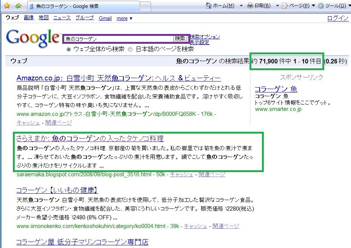The image size is (351, 248).
Task: Click the bold ウェブ navigation label
Action: click(12, 17)
